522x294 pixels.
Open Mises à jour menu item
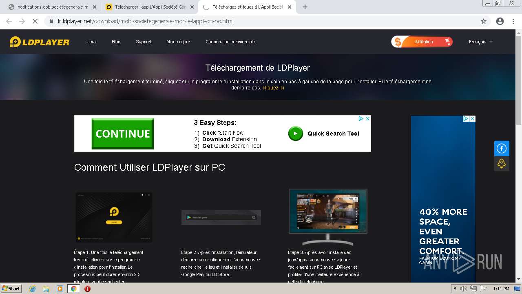178,42
